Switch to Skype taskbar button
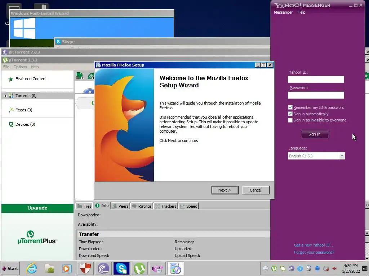This screenshot has height=276, width=369. pos(121,268)
